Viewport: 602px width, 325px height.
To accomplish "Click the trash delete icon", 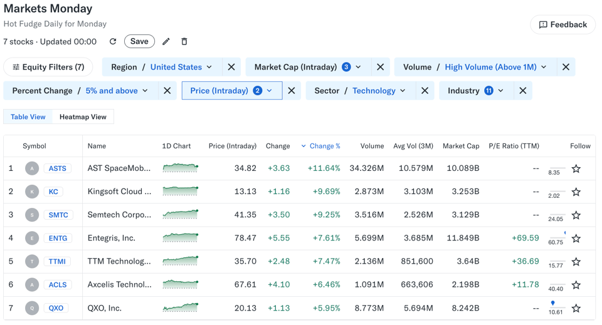I will coord(184,41).
